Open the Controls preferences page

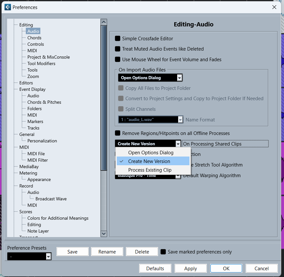coord(35,44)
